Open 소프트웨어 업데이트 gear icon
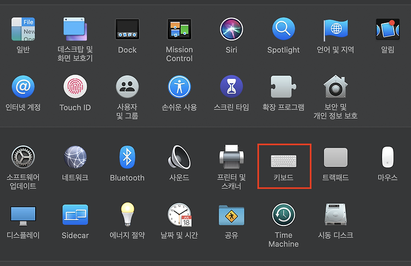 coord(23,157)
